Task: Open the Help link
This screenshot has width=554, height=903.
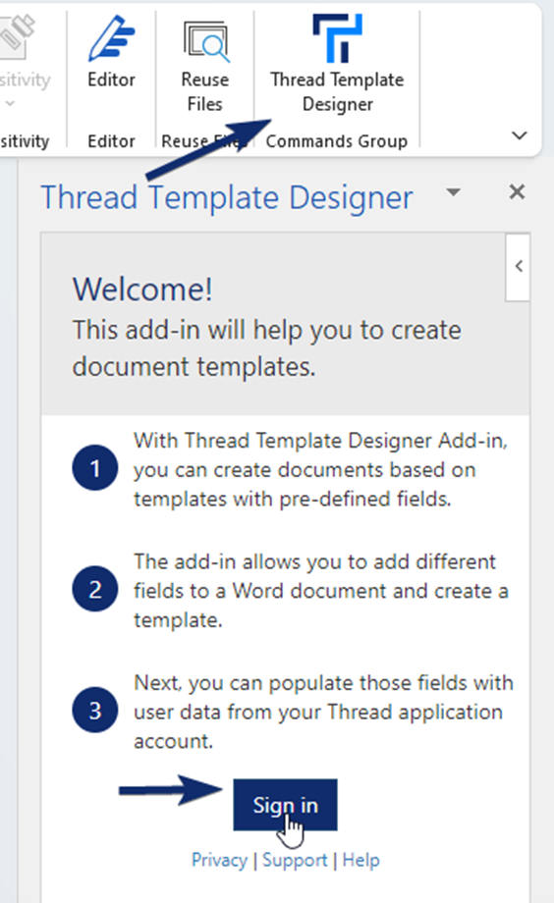Action: coord(360,860)
